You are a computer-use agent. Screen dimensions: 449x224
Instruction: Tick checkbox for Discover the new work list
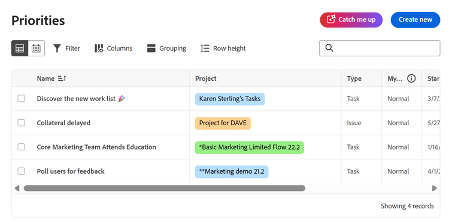point(21,99)
